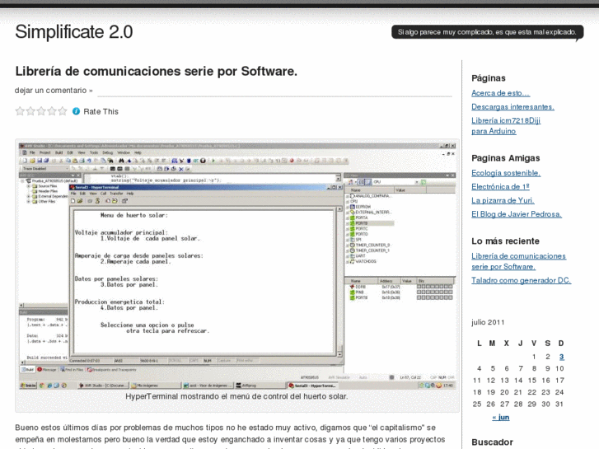Go to previous month '« jun' in calendar
This screenshot has width=599, height=449.
pos(500,417)
